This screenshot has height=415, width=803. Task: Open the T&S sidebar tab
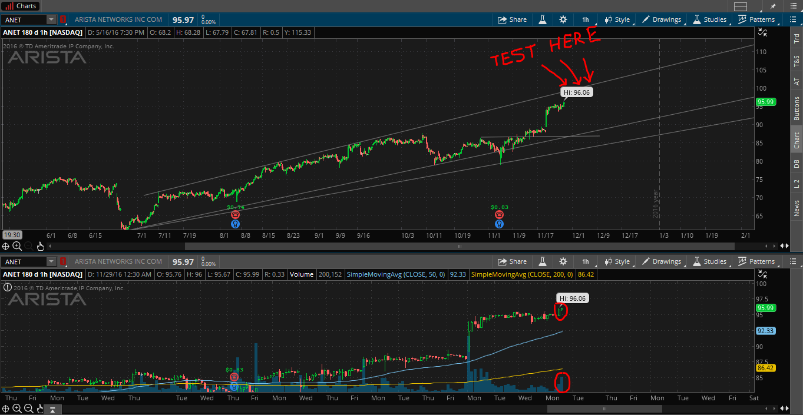796,61
